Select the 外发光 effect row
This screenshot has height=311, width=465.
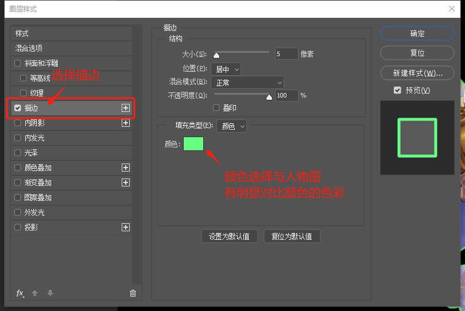coord(72,212)
